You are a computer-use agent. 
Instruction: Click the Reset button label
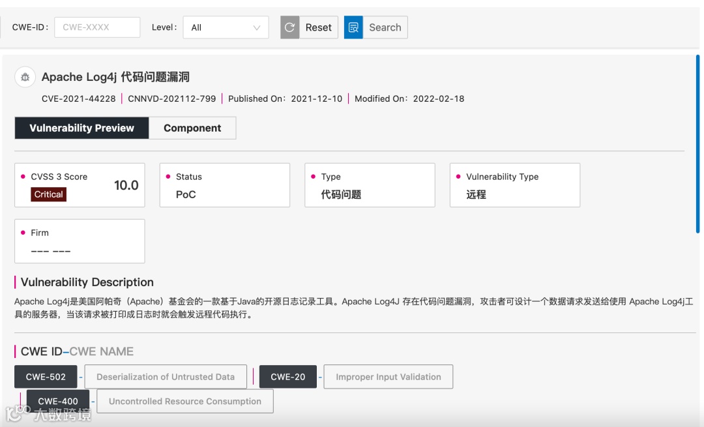(x=318, y=27)
